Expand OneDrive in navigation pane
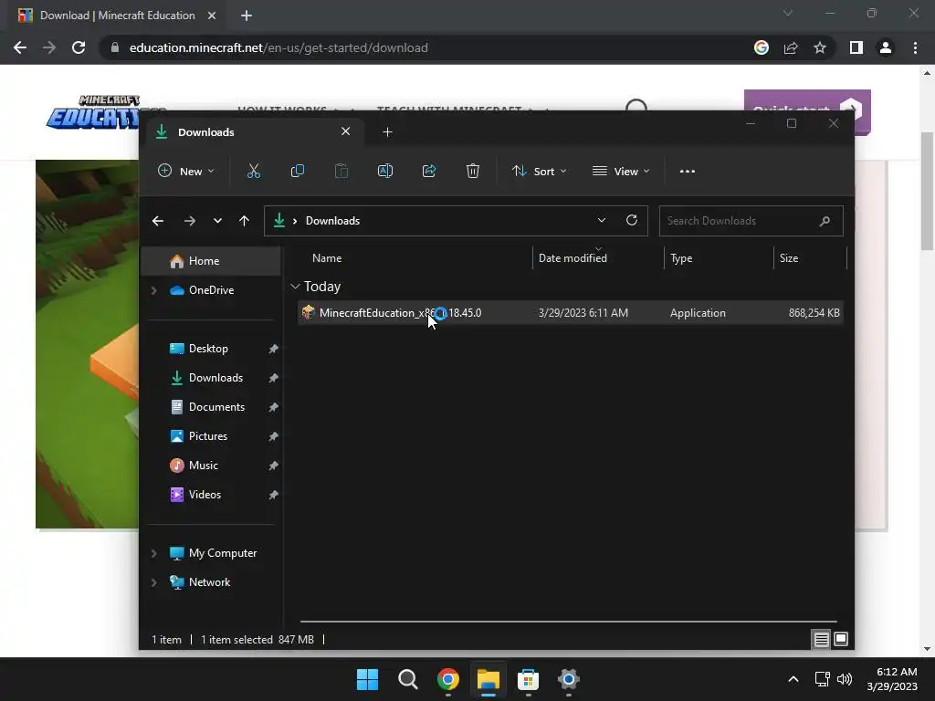 (153, 290)
